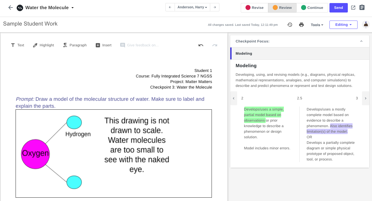Open the Tools menu
Image resolution: width=372 pixels, height=201 pixels.
317,25
